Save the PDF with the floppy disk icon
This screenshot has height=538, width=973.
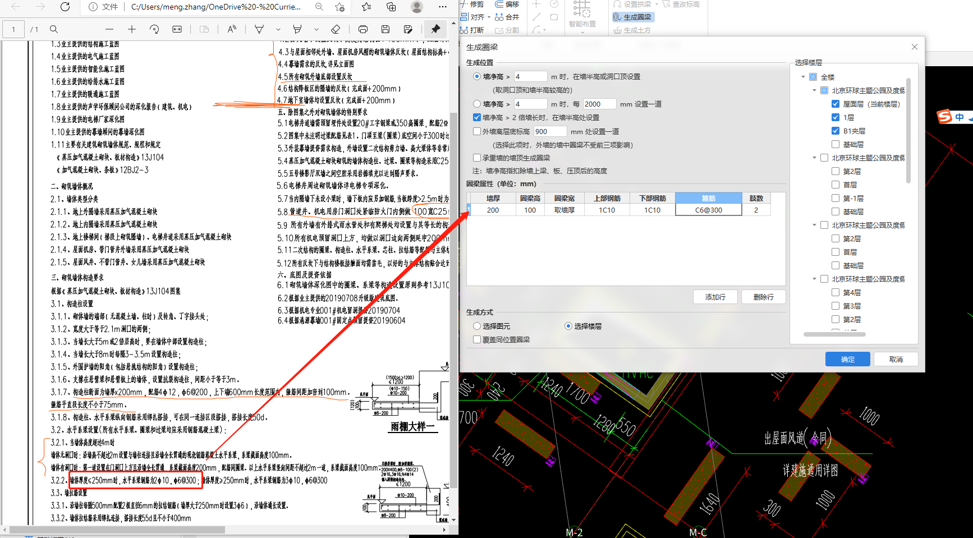click(385, 29)
